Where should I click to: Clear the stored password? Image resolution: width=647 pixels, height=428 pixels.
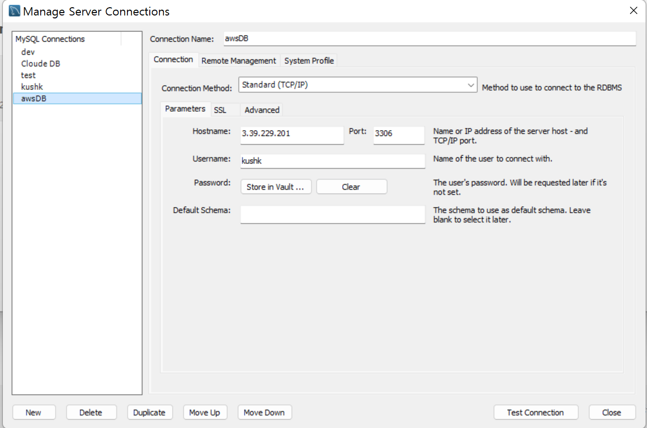pos(351,187)
